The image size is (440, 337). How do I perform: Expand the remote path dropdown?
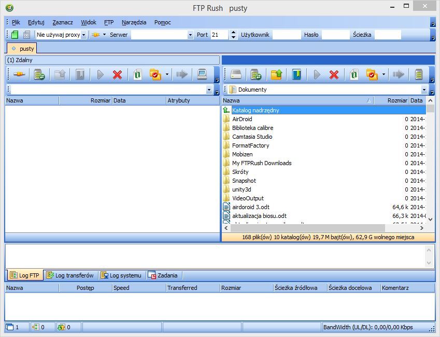point(209,90)
